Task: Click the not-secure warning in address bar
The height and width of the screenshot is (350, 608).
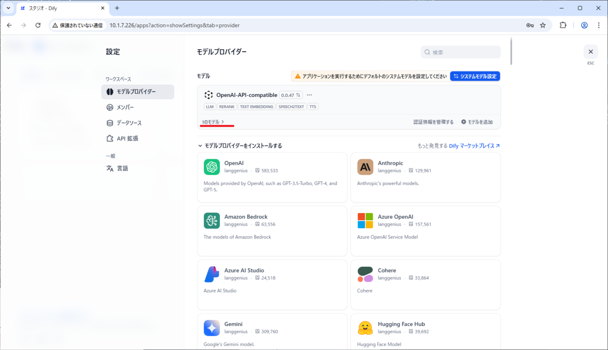Action: (78, 25)
